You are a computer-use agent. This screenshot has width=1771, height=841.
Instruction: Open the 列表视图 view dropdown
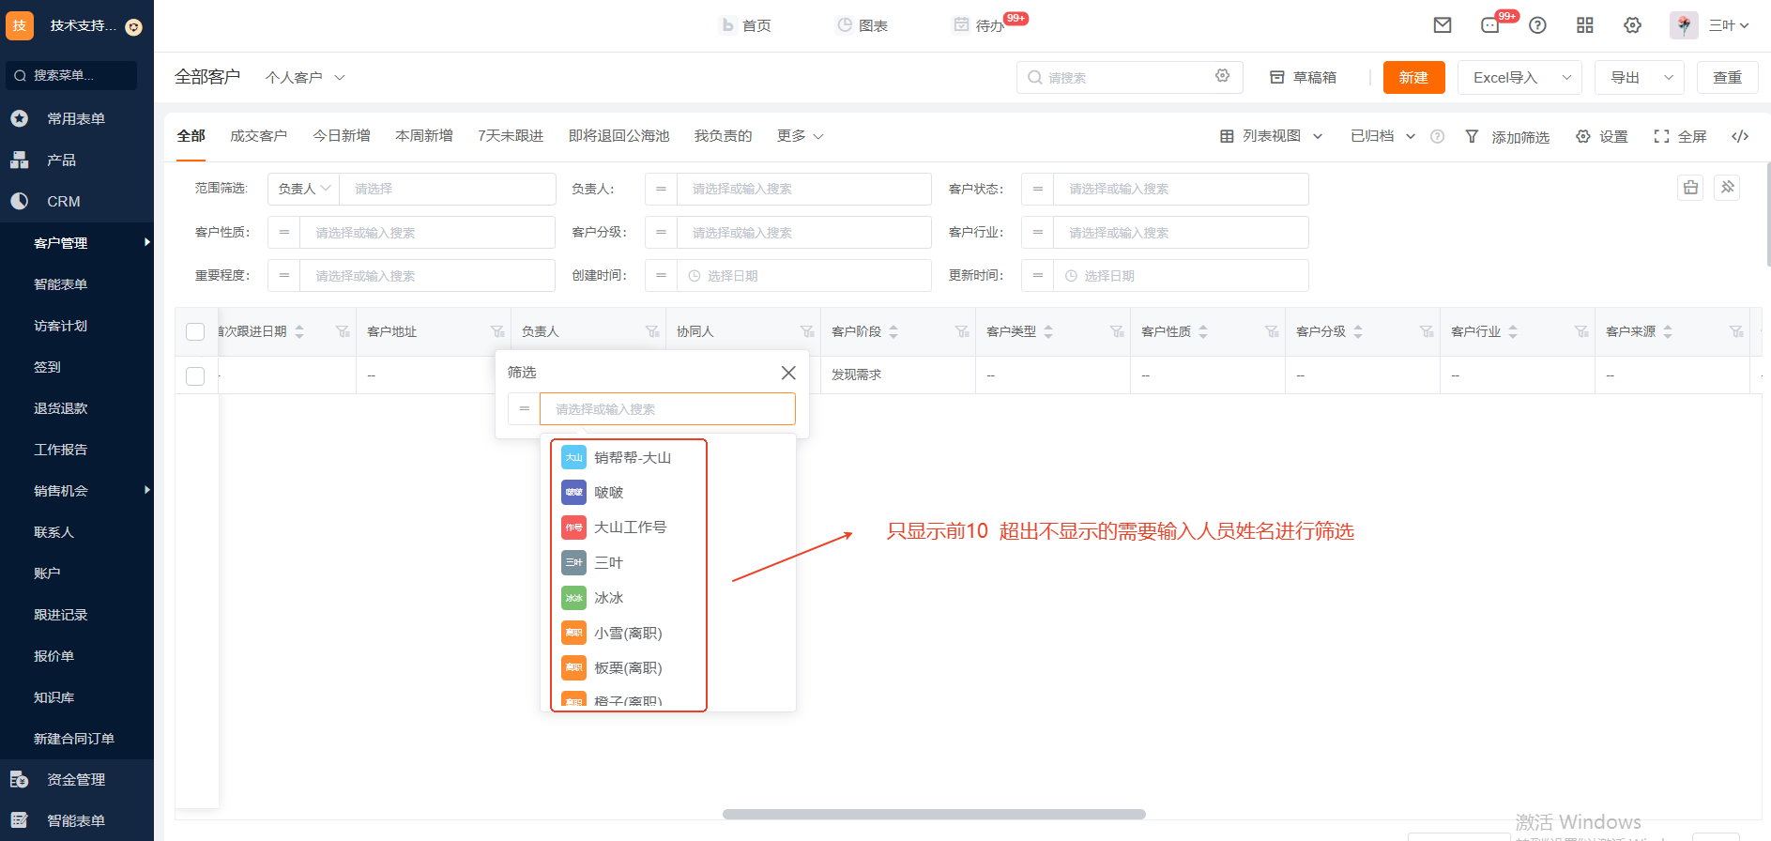click(x=1272, y=136)
